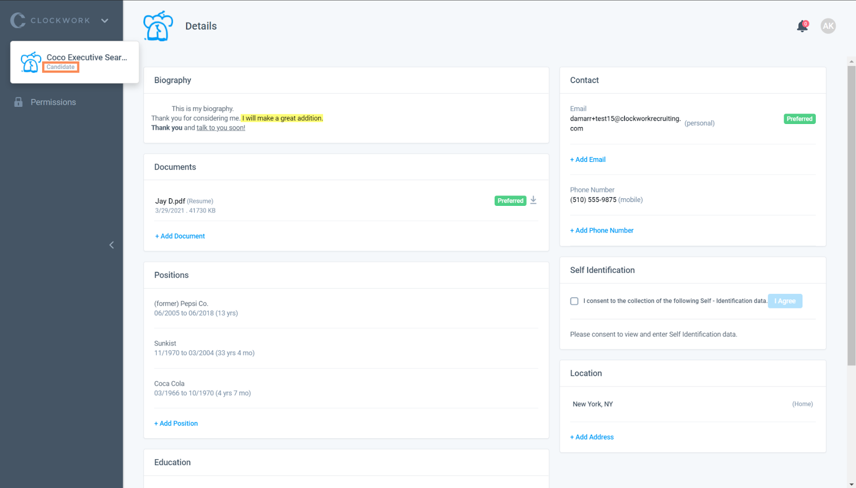Click the Clockwork logo icon
The height and width of the screenshot is (488, 856).
tap(18, 20)
